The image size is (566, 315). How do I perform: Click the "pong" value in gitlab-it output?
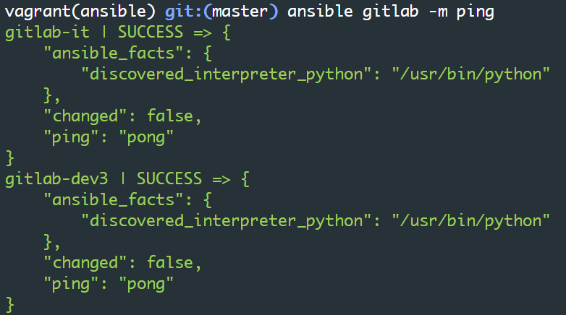(x=146, y=137)
